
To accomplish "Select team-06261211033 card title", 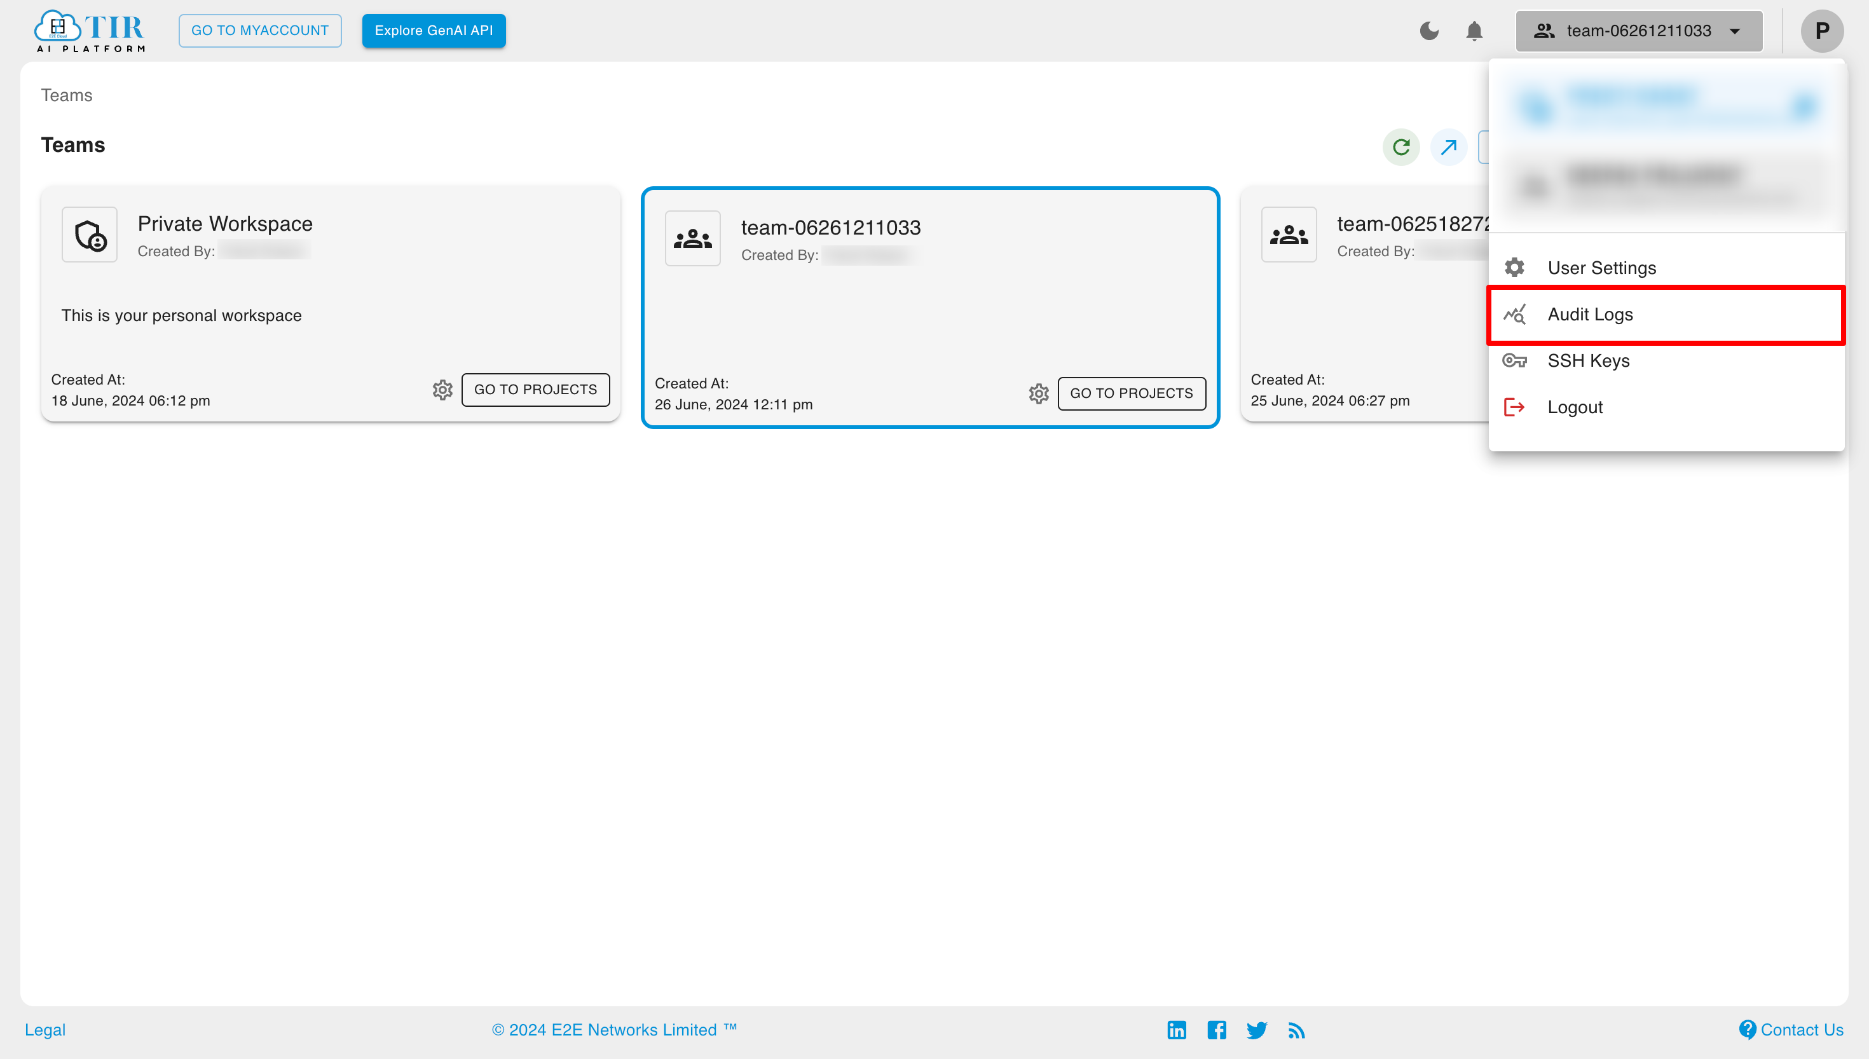I will coord(830,228).
